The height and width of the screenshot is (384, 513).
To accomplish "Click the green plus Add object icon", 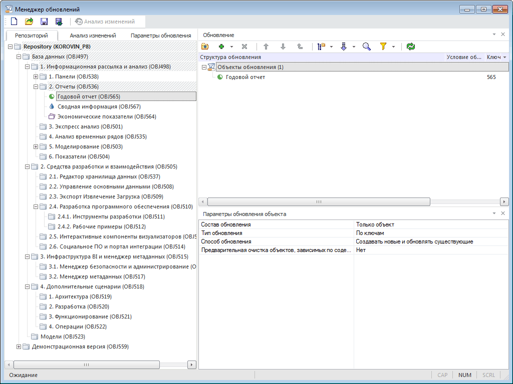I will 221,46.
